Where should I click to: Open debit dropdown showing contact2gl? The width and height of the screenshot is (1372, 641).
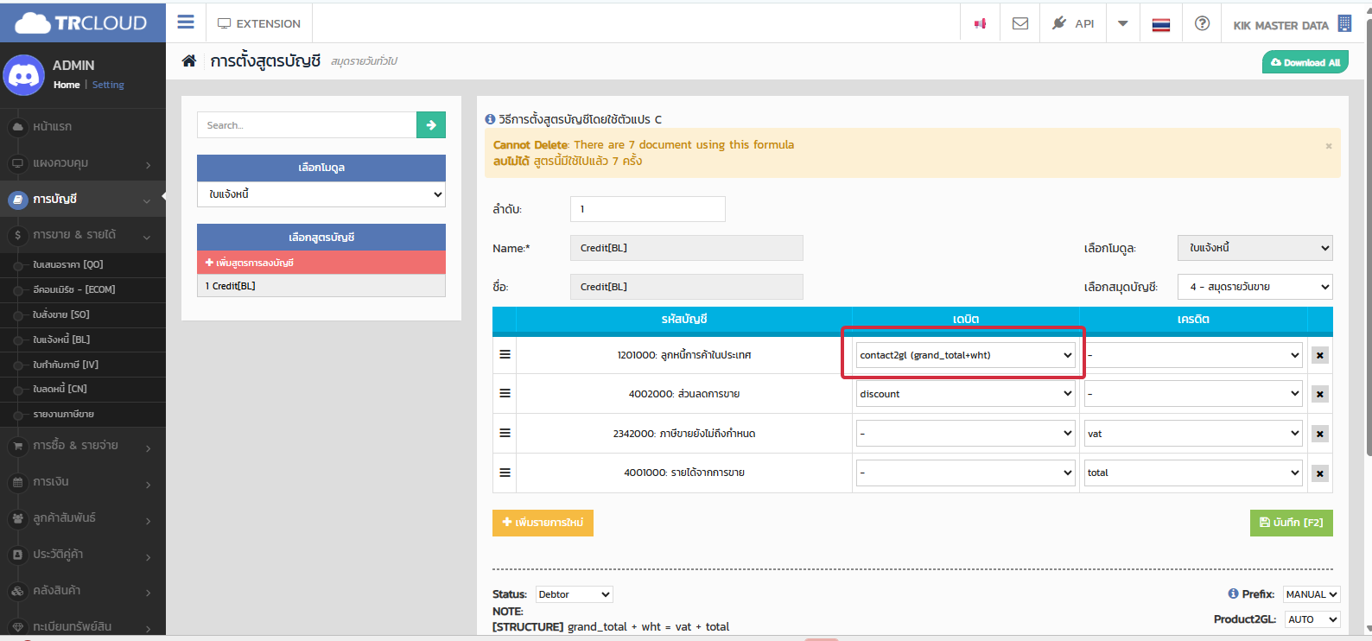[x=965, y=355]
